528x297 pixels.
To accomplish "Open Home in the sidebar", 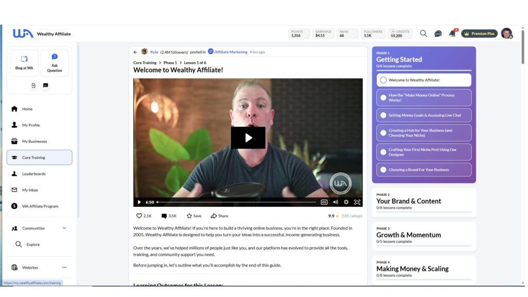I will click(x=39, y=109).
